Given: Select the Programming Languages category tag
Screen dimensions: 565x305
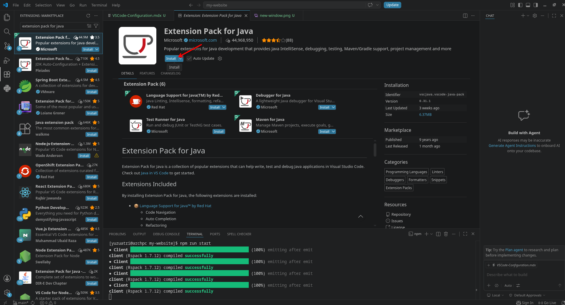Looking at the screenshot, I should pos(406,172).
